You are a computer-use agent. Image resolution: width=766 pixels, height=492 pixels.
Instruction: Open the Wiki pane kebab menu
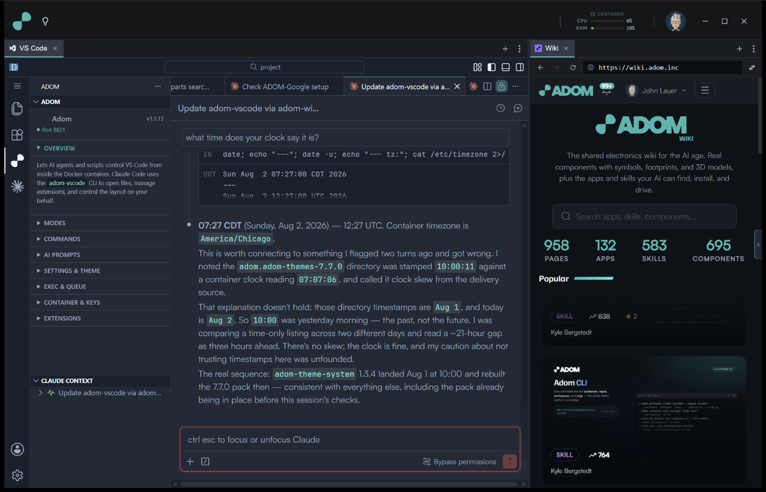tap(753, 49)
